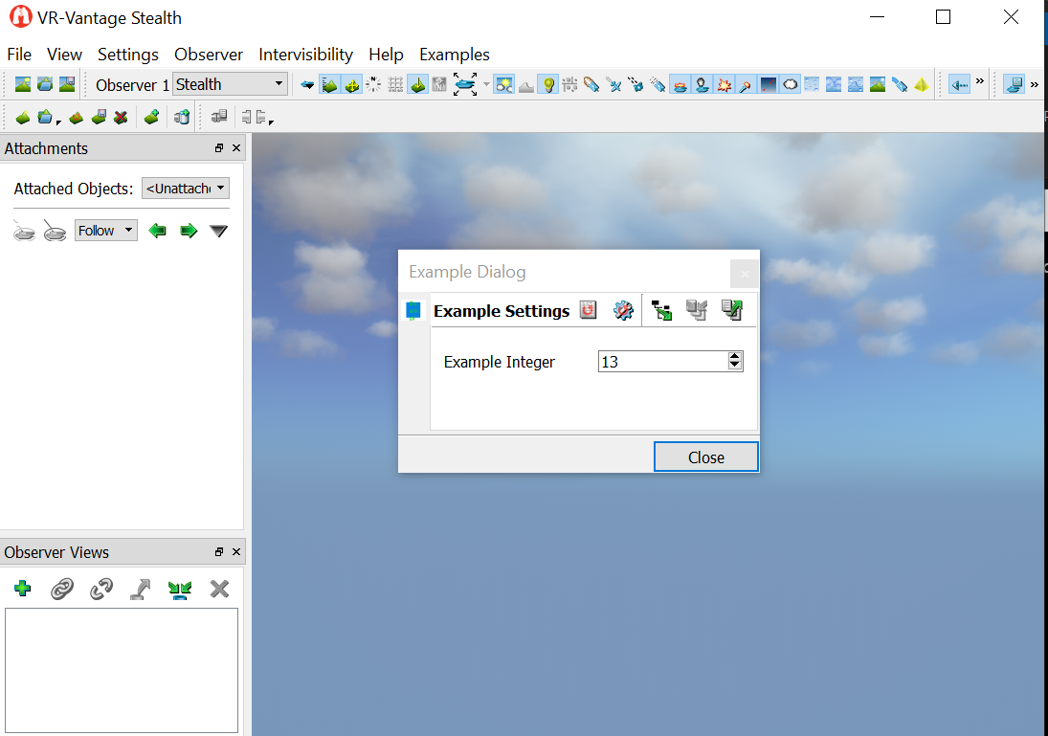1048x736 pixels.
Task: Toggle the yellow four-way arrows terrain icon
Action: 351,85
